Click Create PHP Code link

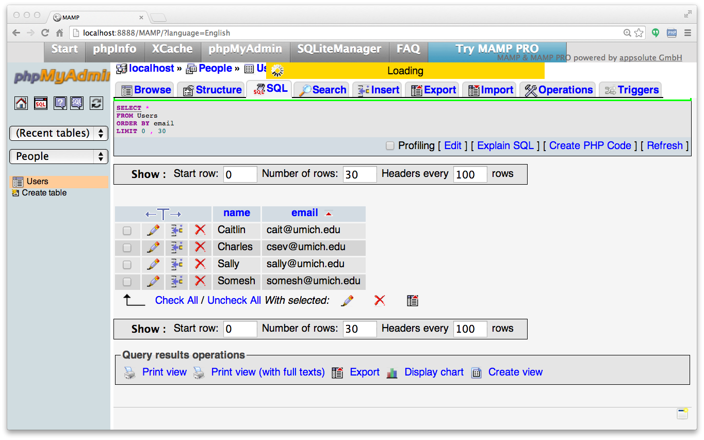[x=590, y=146]
